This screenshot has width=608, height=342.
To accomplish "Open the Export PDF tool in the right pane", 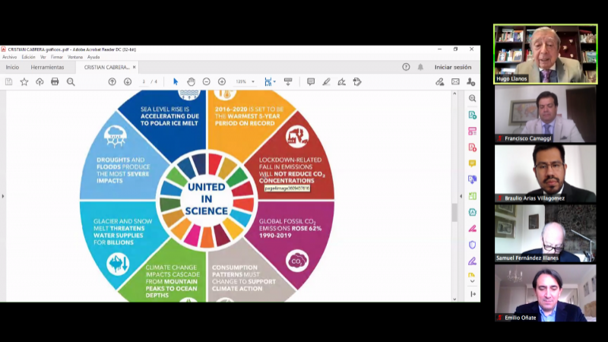I will click(x=472, y=116).
